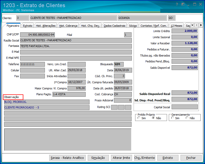
Task: Click the Limite Crédito value 2.000,00
Action: (185, 31)
